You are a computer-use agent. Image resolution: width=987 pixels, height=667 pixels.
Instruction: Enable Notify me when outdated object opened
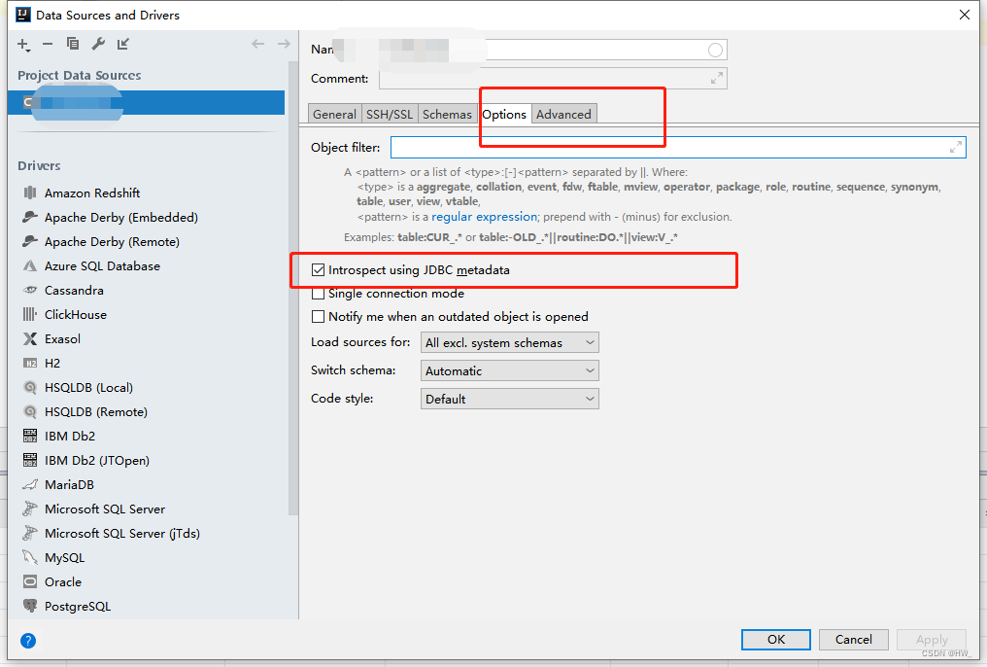[x=319, y=317]
